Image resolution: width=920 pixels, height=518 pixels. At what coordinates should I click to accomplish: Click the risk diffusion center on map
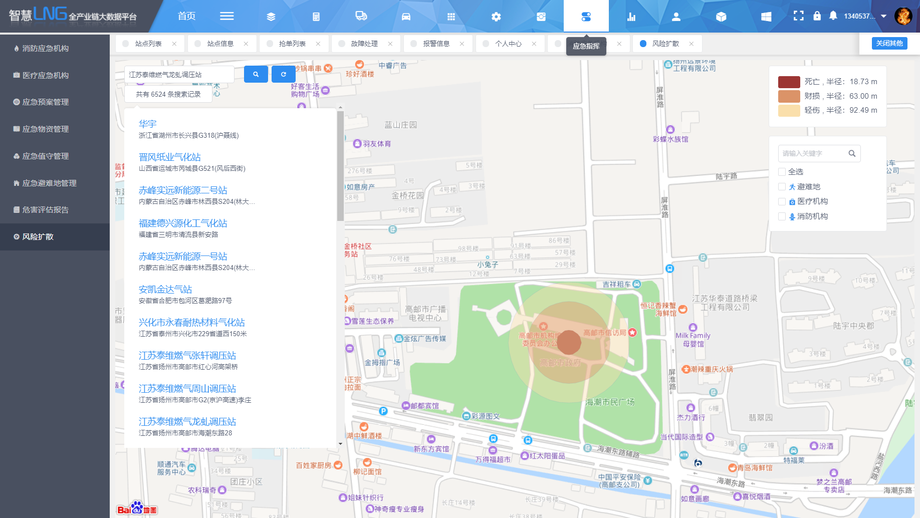click(x=569, y=343)
